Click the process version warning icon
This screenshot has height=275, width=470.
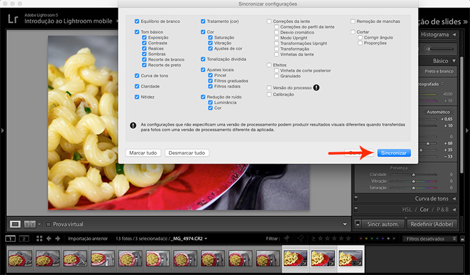pos(316,88)
